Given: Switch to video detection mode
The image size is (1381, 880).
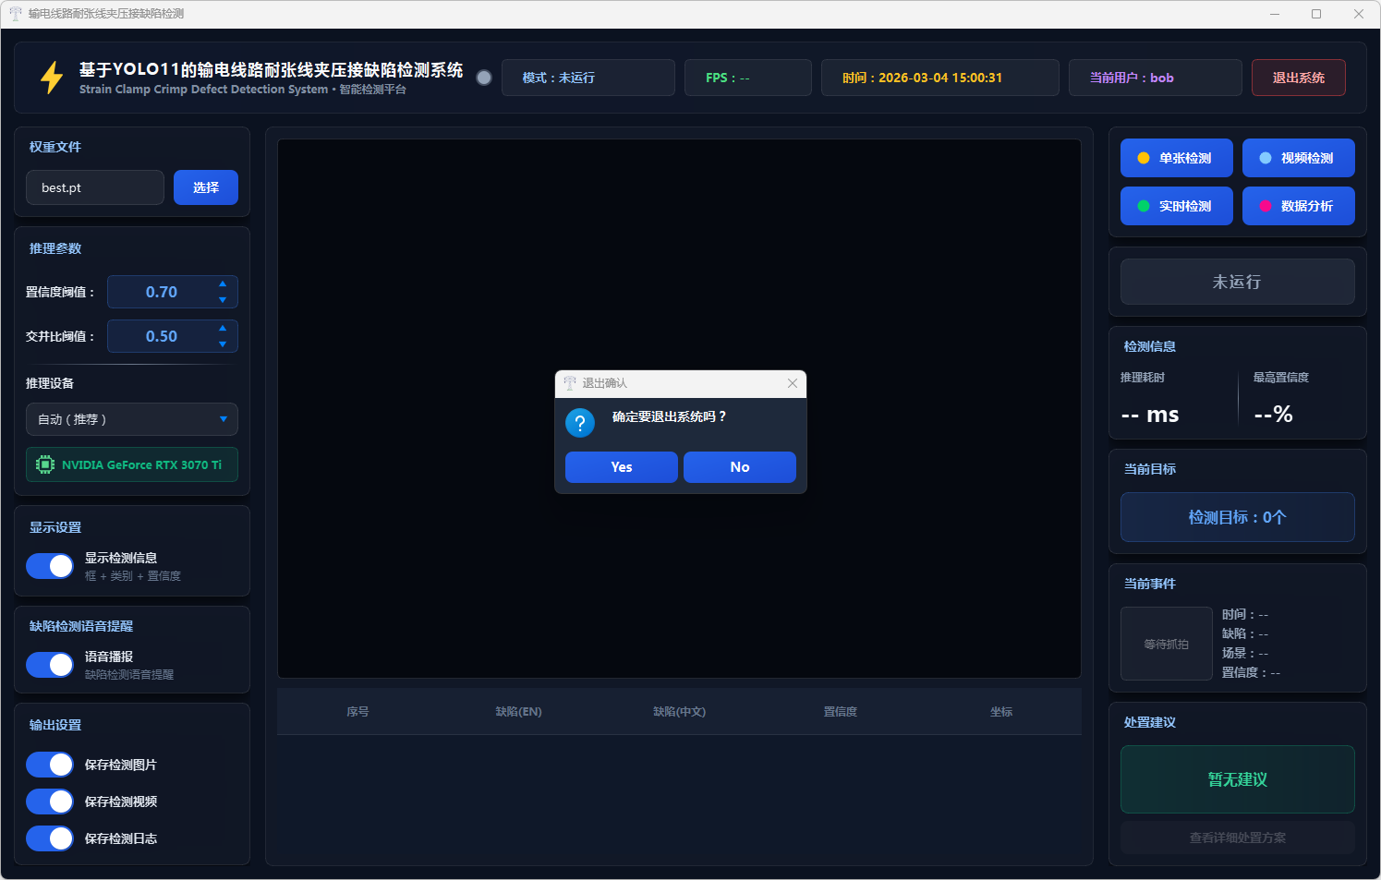Looking at the screenshot, I should point(1298,158).
